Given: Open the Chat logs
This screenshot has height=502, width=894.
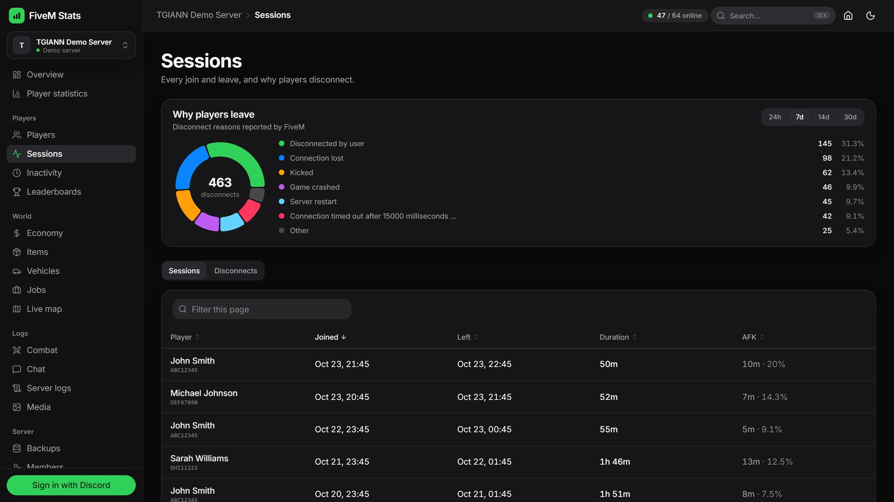Looking at the screenshot, I should click(71, 369).
